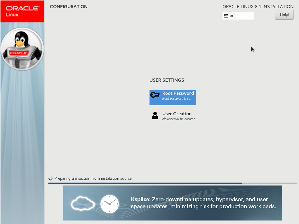
Task: Click the clock icon in Ksplice banner
Action: coord(110,204)
